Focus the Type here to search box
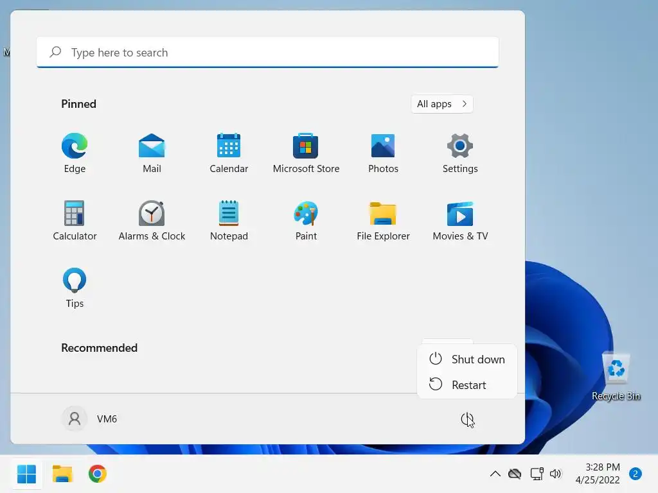The width and height of the screenshot is (658, 493). pyautogui.click(x=267, y=53)
